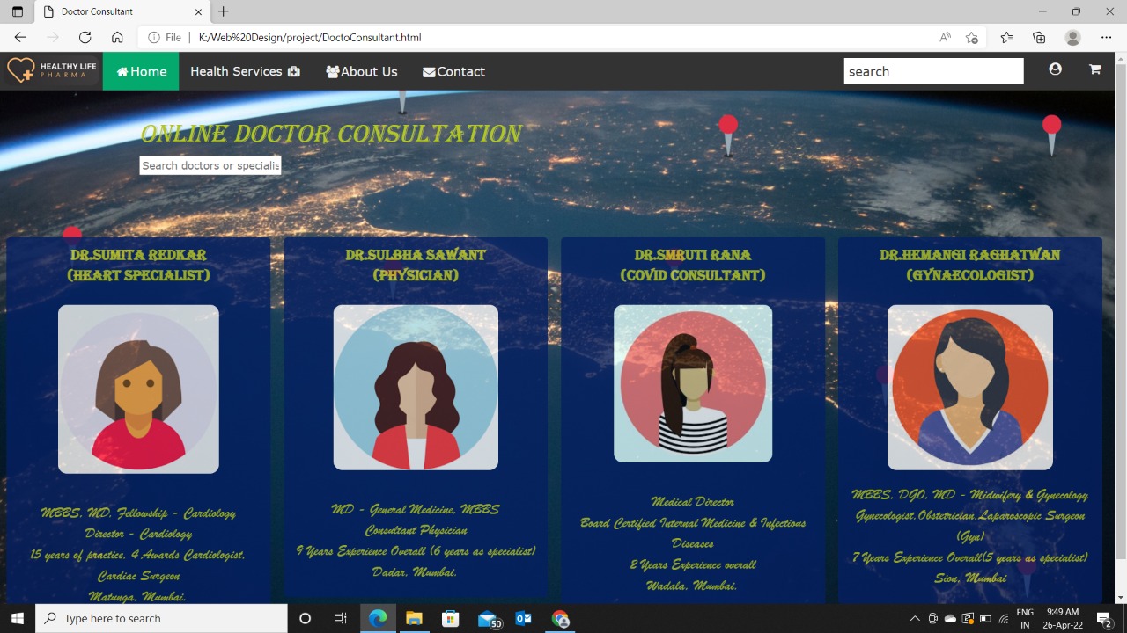Open File Explorer from taskbar
Image resolution: width=1127 pixels, height=633 pixels.
point(414,619)
